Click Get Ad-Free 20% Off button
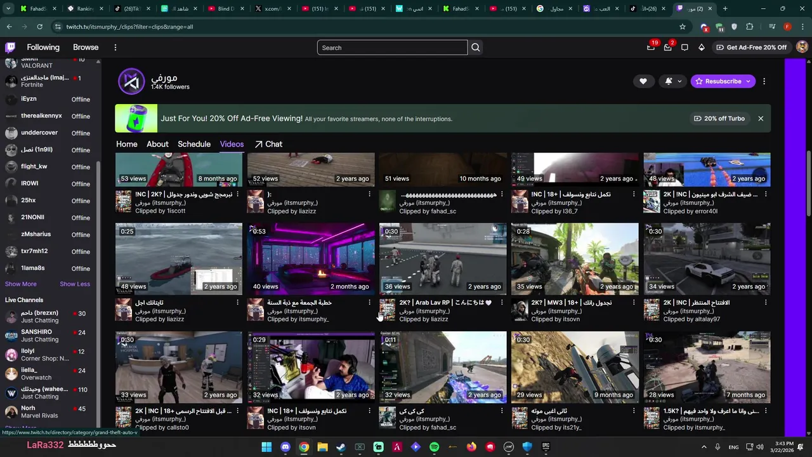The height and width of the screenshot is (457, 812). coord(751,48)
